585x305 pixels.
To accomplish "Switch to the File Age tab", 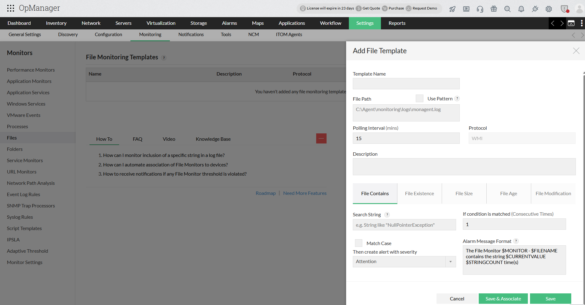I will coord(509,193).
